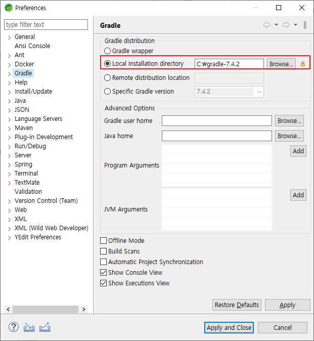Expand the Maven tree node
314x341 pixels.
pos(9,129)
